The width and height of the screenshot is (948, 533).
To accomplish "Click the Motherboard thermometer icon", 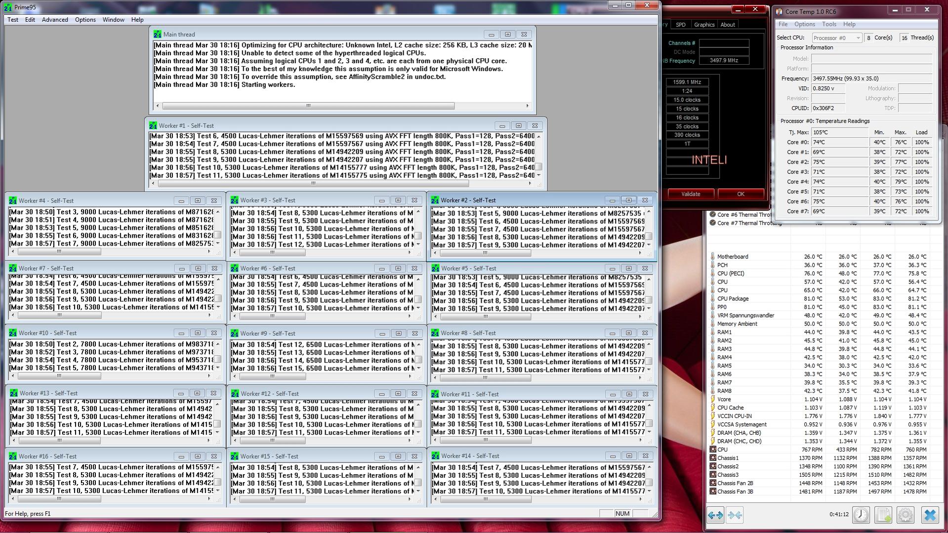I will tap(712, 257).
